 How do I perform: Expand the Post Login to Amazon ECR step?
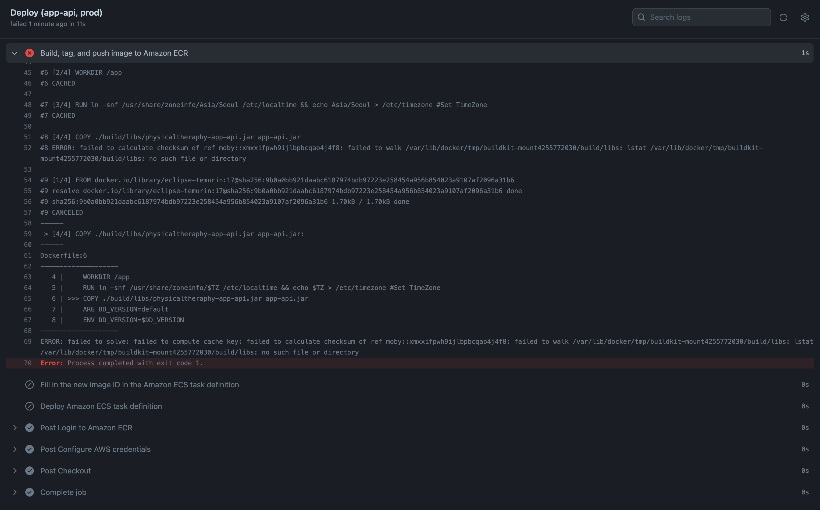coord(15,428)
